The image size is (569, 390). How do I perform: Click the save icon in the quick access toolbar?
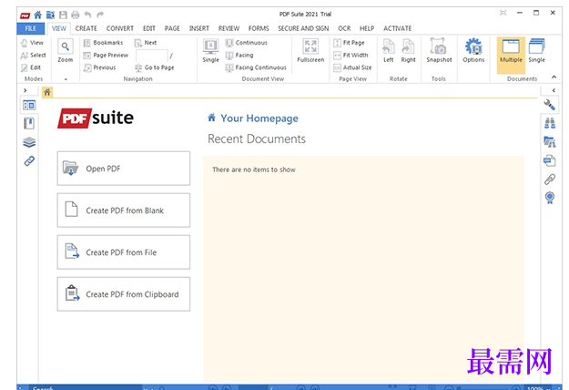(63, 15)
